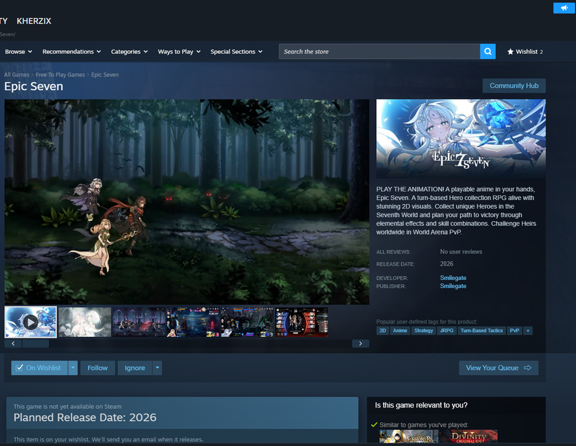This screenshot has width=576, height=446.
Task: Play the trailer video thumbnail
Action: (x=30, y=322)
